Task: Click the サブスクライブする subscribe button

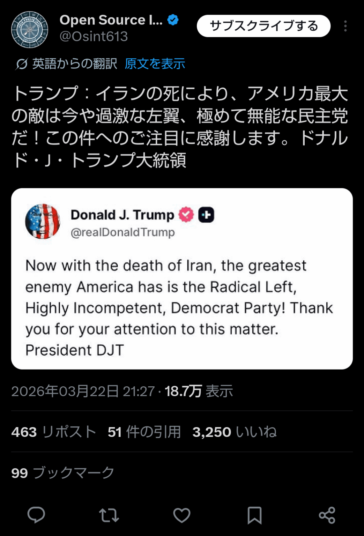Action: pos(263,26)
